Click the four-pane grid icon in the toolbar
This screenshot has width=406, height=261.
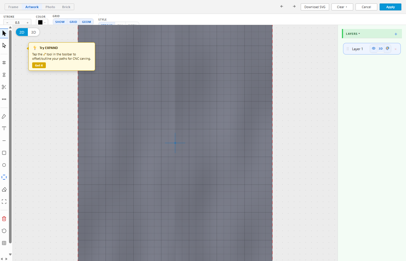pos(4,243)
